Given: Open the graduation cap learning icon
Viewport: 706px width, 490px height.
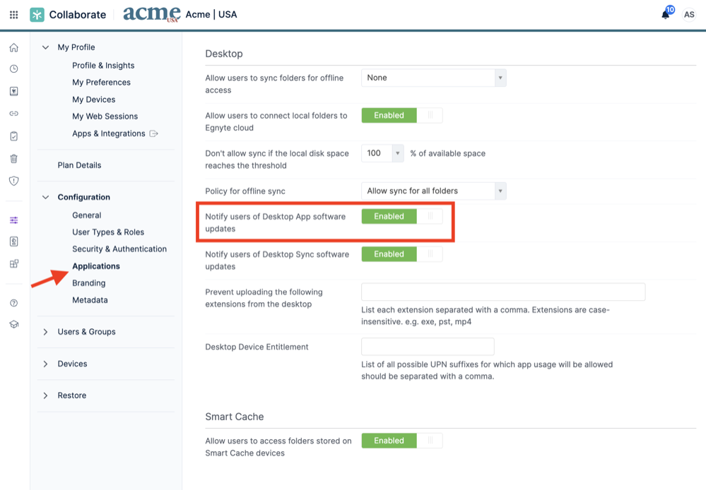Looking at the screenshot, I should [x=14, y=324].
